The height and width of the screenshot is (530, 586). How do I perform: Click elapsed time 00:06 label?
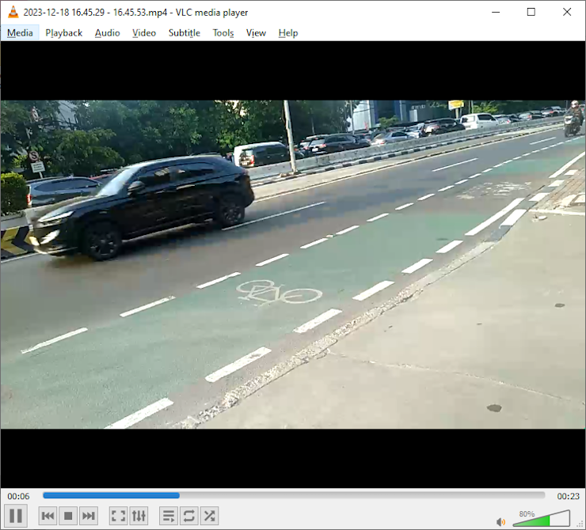[18, 496]
